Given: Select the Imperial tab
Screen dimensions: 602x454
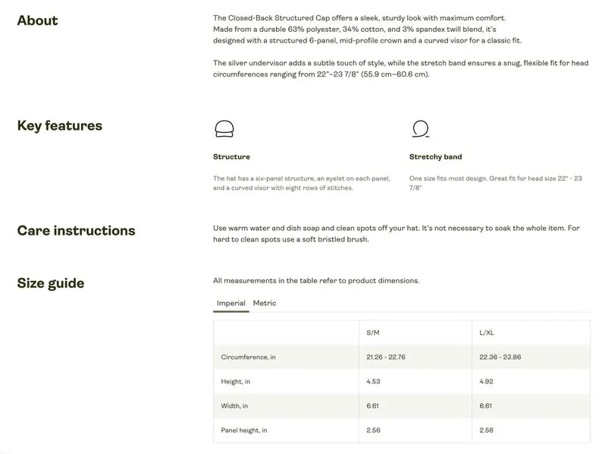Looking at the screenshot, I should tap(231, 304).
